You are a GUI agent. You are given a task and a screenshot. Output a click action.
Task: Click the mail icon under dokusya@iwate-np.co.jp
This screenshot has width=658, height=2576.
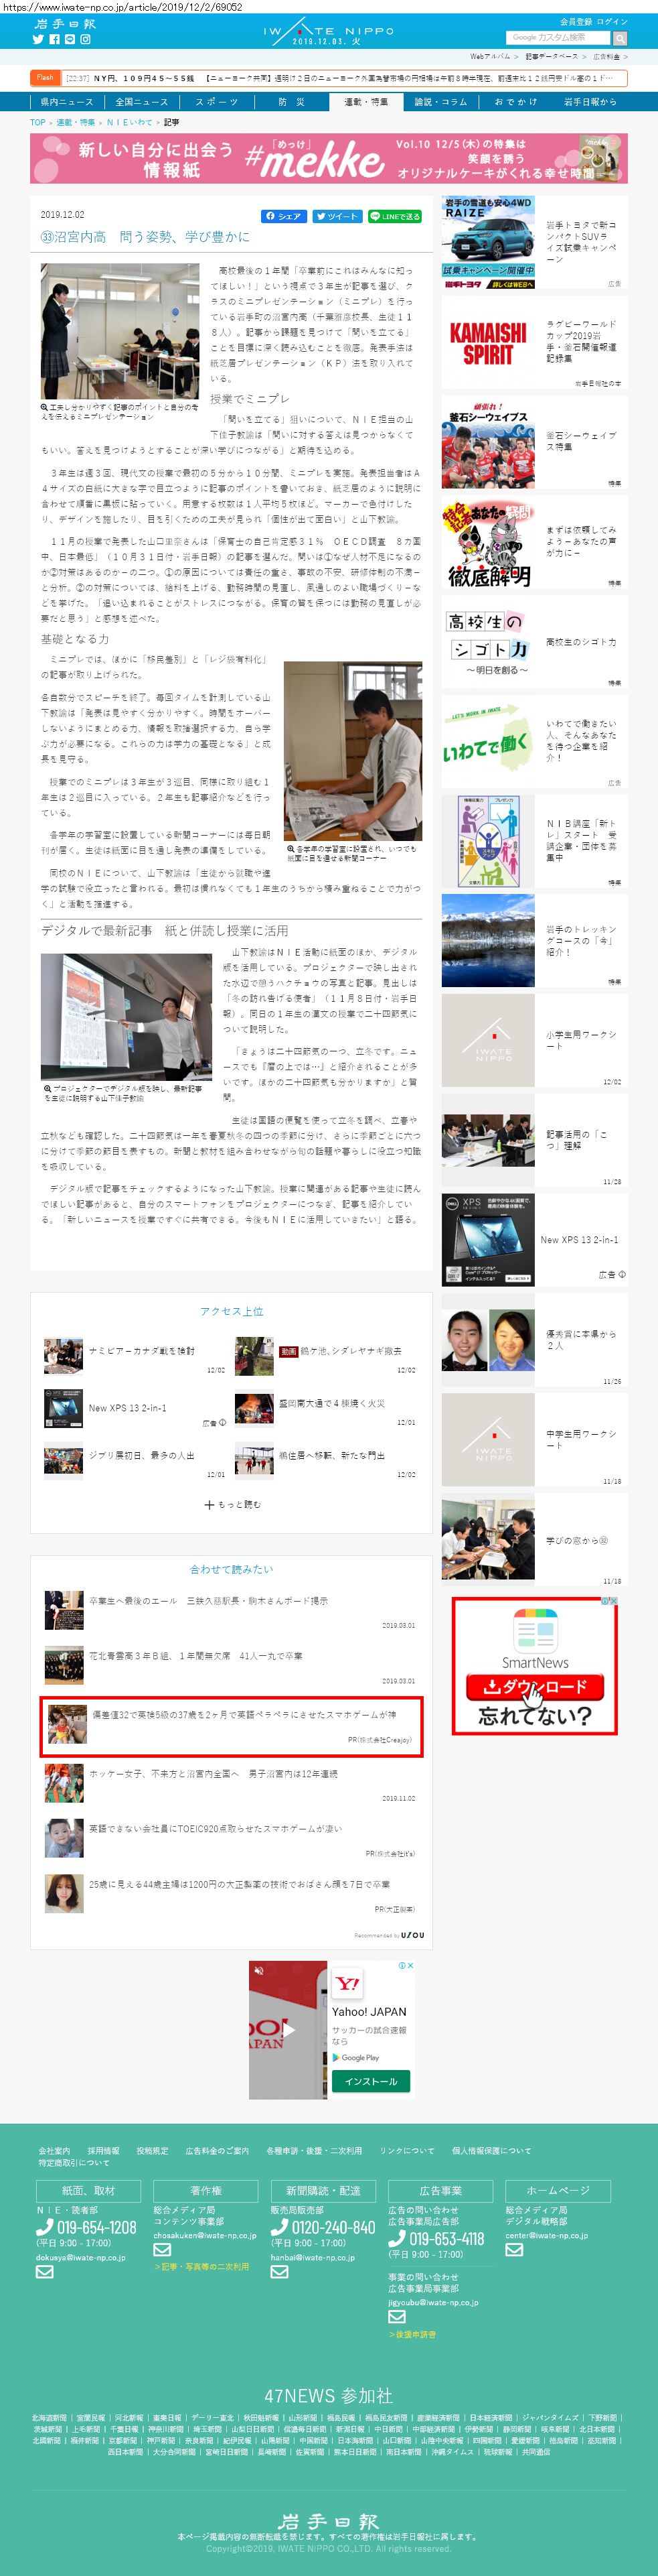(44, 2272)
